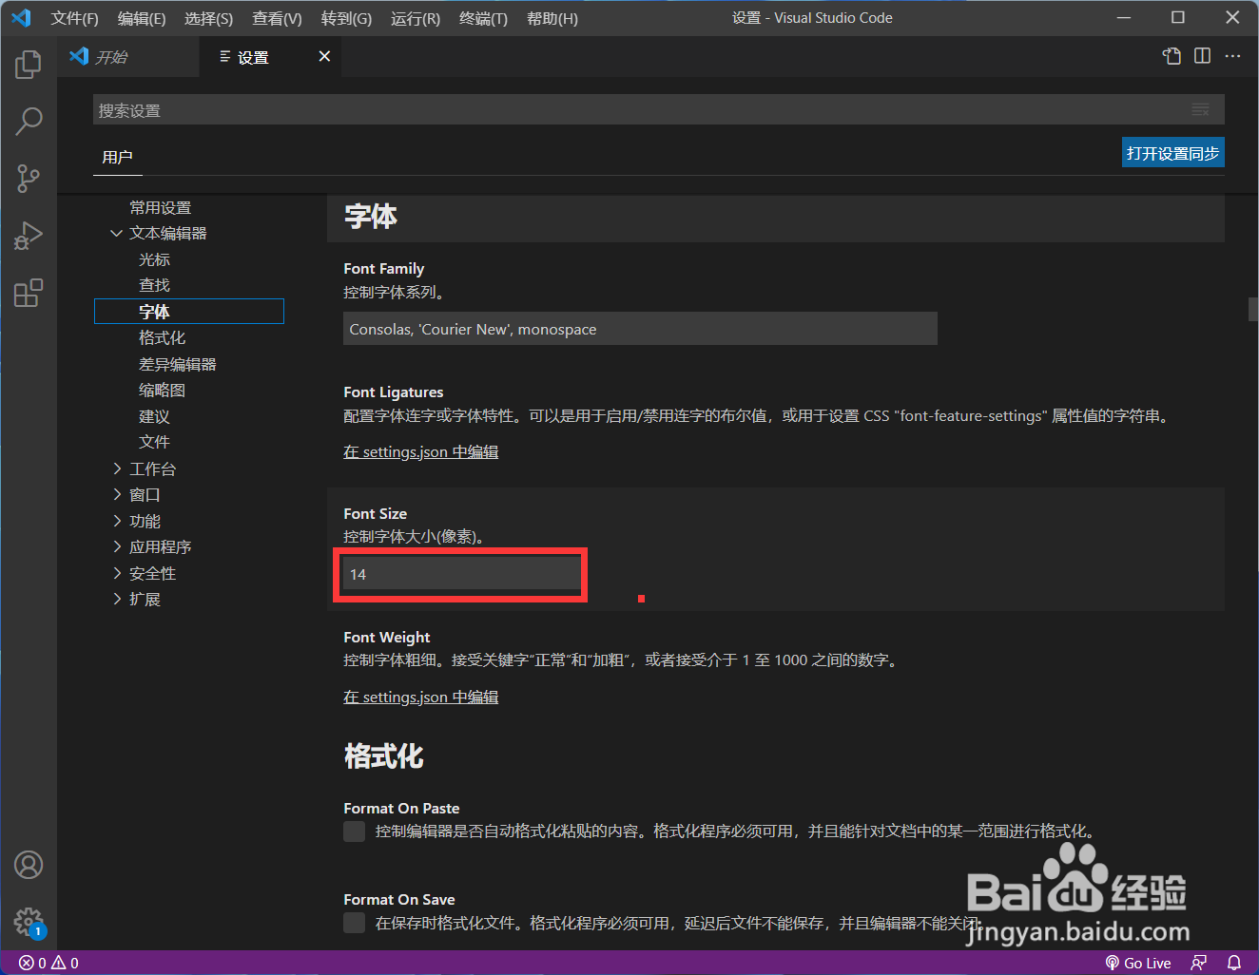This screenshot has height=975, width=1259.
Task: Open the Source Control view
Action: [29, 178]
